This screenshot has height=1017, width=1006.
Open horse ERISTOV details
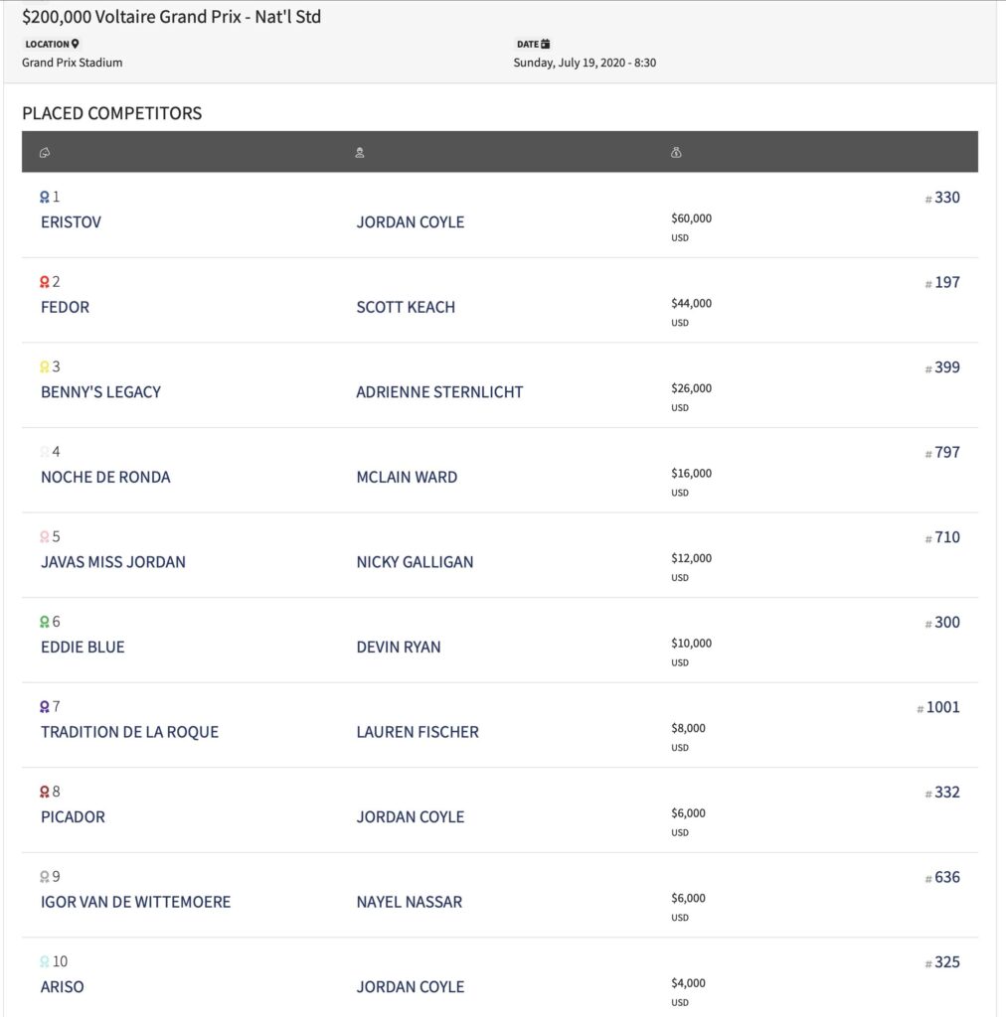click(71, 222)
